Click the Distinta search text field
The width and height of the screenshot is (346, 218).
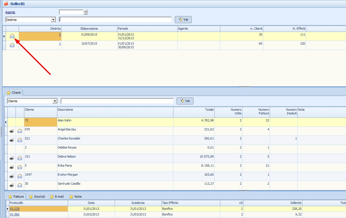click(x=115, y=20)
